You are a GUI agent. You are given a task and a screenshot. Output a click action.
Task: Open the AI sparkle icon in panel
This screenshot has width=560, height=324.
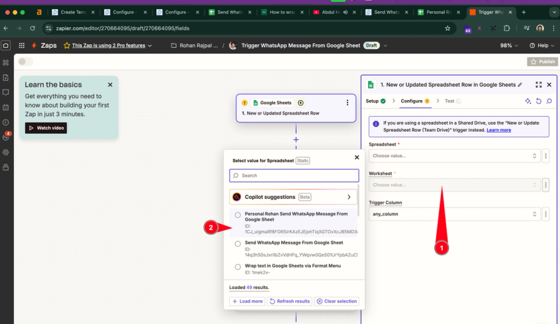pyautogui.click(x=528, y=101)
